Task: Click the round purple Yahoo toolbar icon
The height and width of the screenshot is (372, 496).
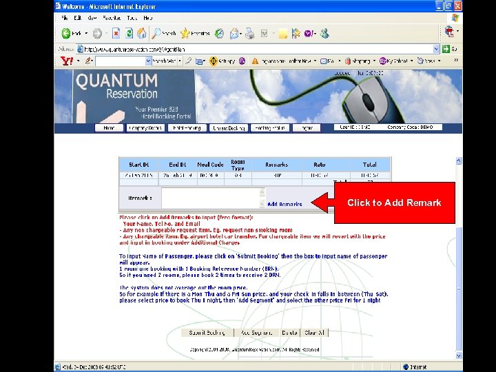Action: pos(242,61)
